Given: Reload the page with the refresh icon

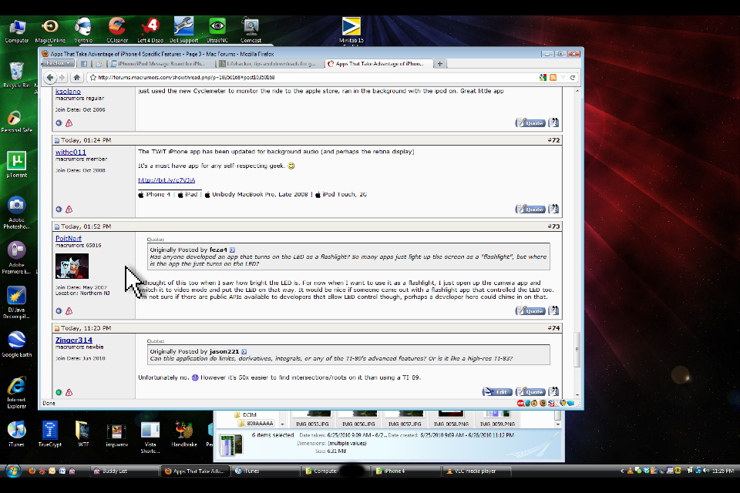Looking at the screenshot, I should click(x=573, y=77).
